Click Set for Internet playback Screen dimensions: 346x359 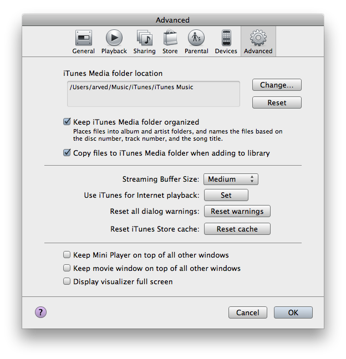[x=226, y=195]
